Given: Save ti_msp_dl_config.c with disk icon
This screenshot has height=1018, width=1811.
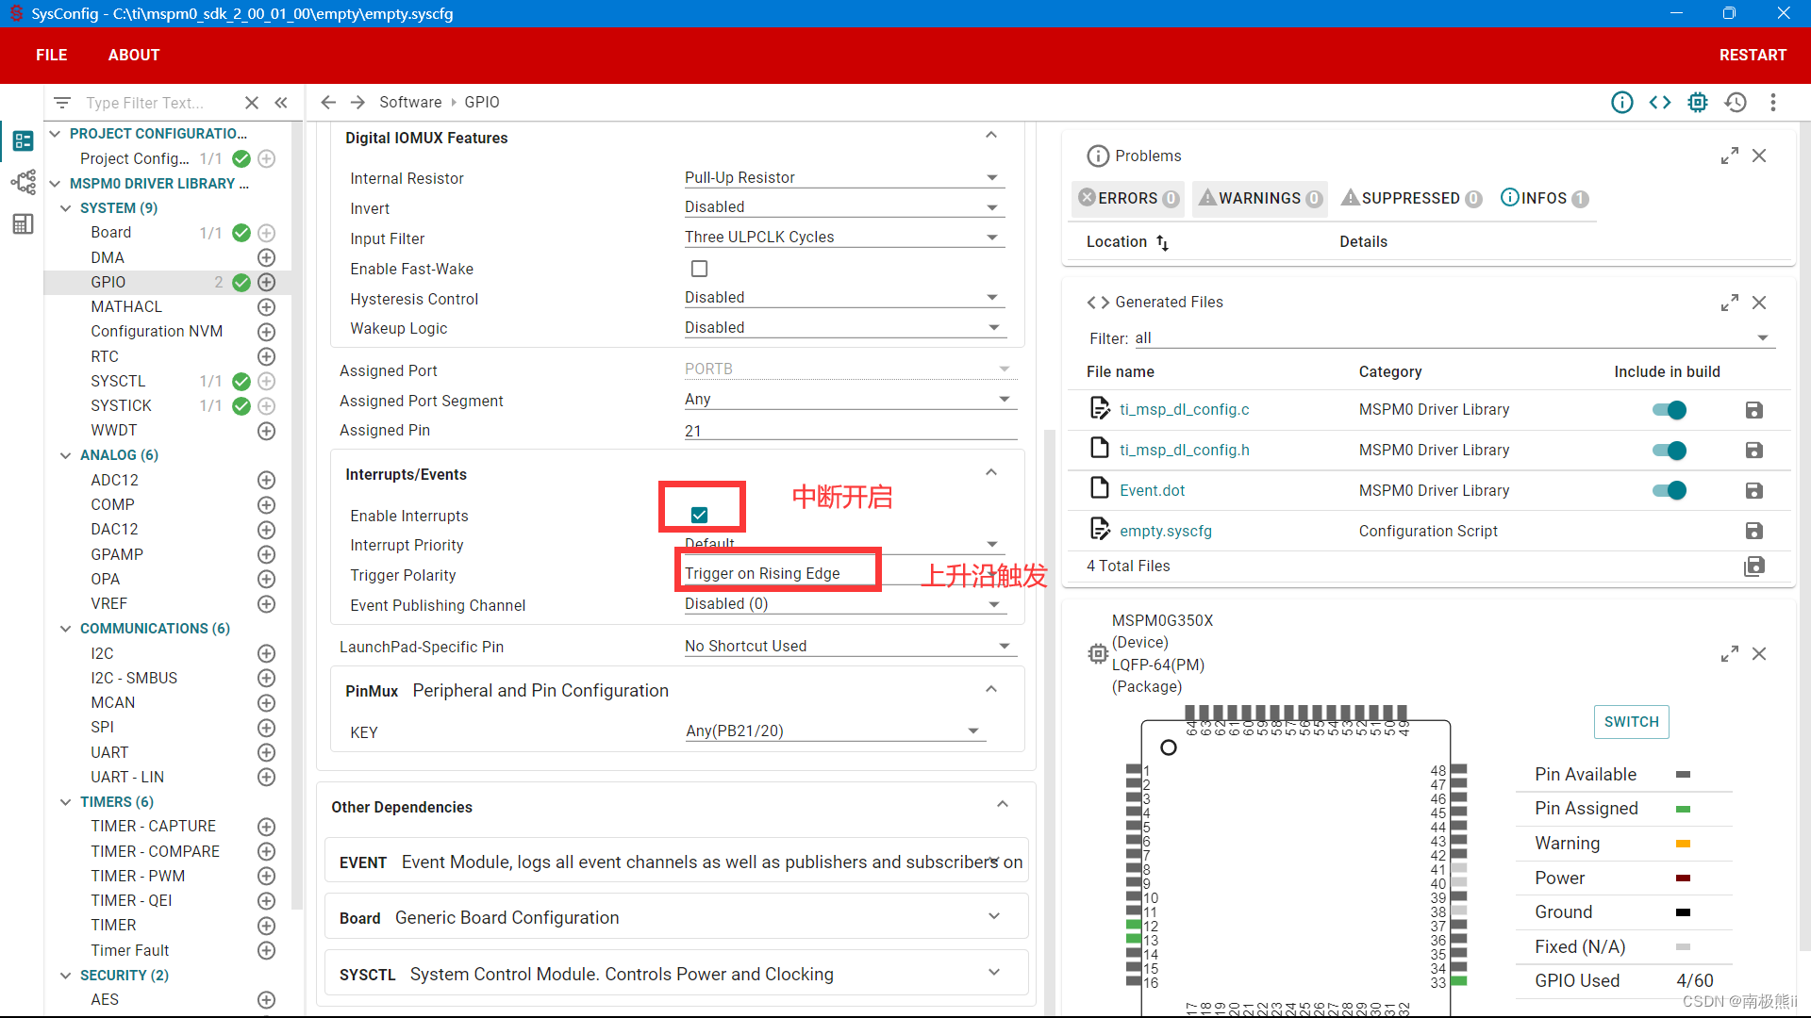Looking at the screenshot, I should 1754,410.
